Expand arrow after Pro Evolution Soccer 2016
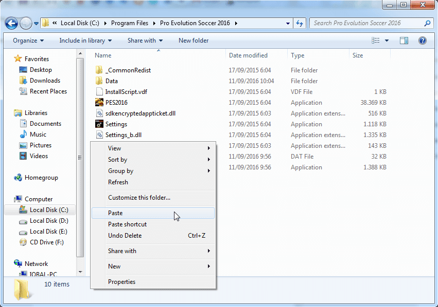 (x=236, y=24)
